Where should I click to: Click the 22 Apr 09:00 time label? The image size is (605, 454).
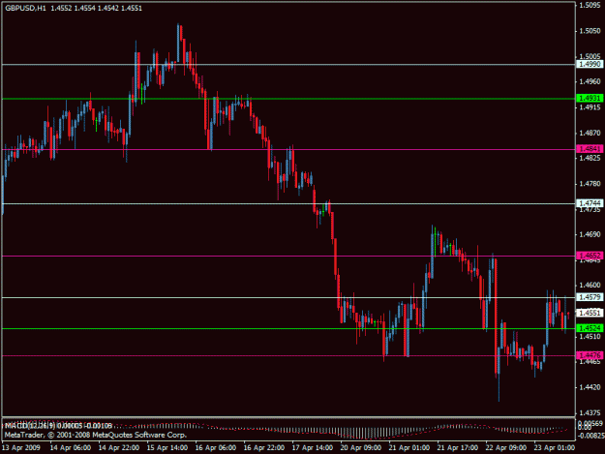505,448
